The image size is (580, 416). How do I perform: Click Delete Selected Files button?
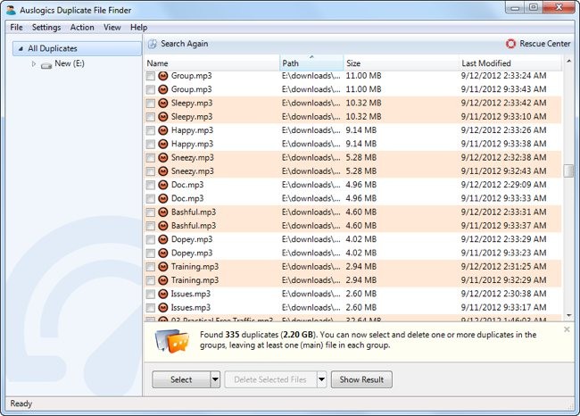(x=270, y=379)
